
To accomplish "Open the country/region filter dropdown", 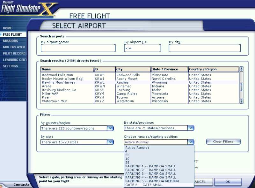I will tap(110, 128).
